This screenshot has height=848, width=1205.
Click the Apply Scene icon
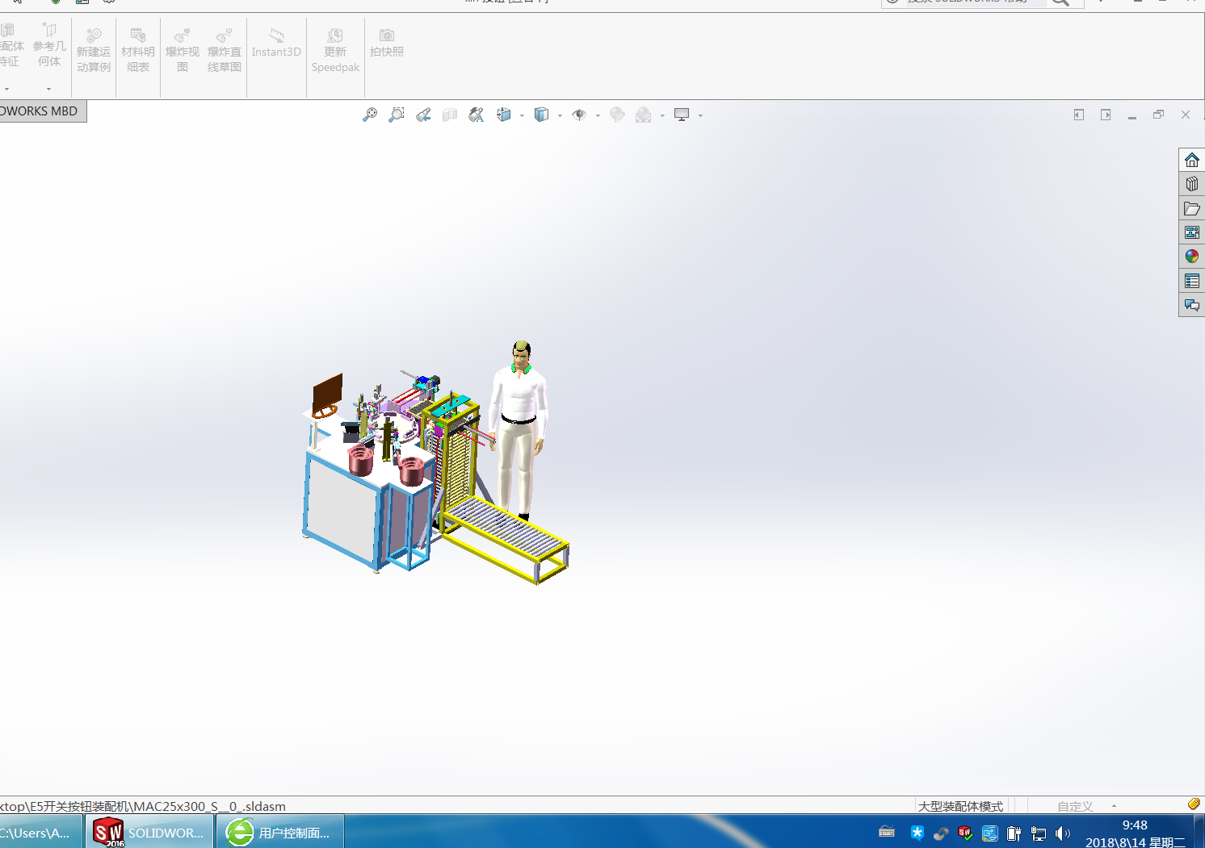click(x=644, y=115)
